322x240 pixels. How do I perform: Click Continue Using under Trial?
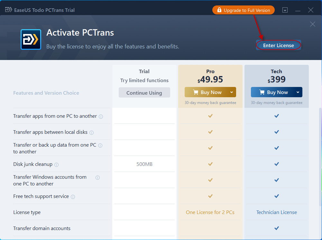pos(144,93)
